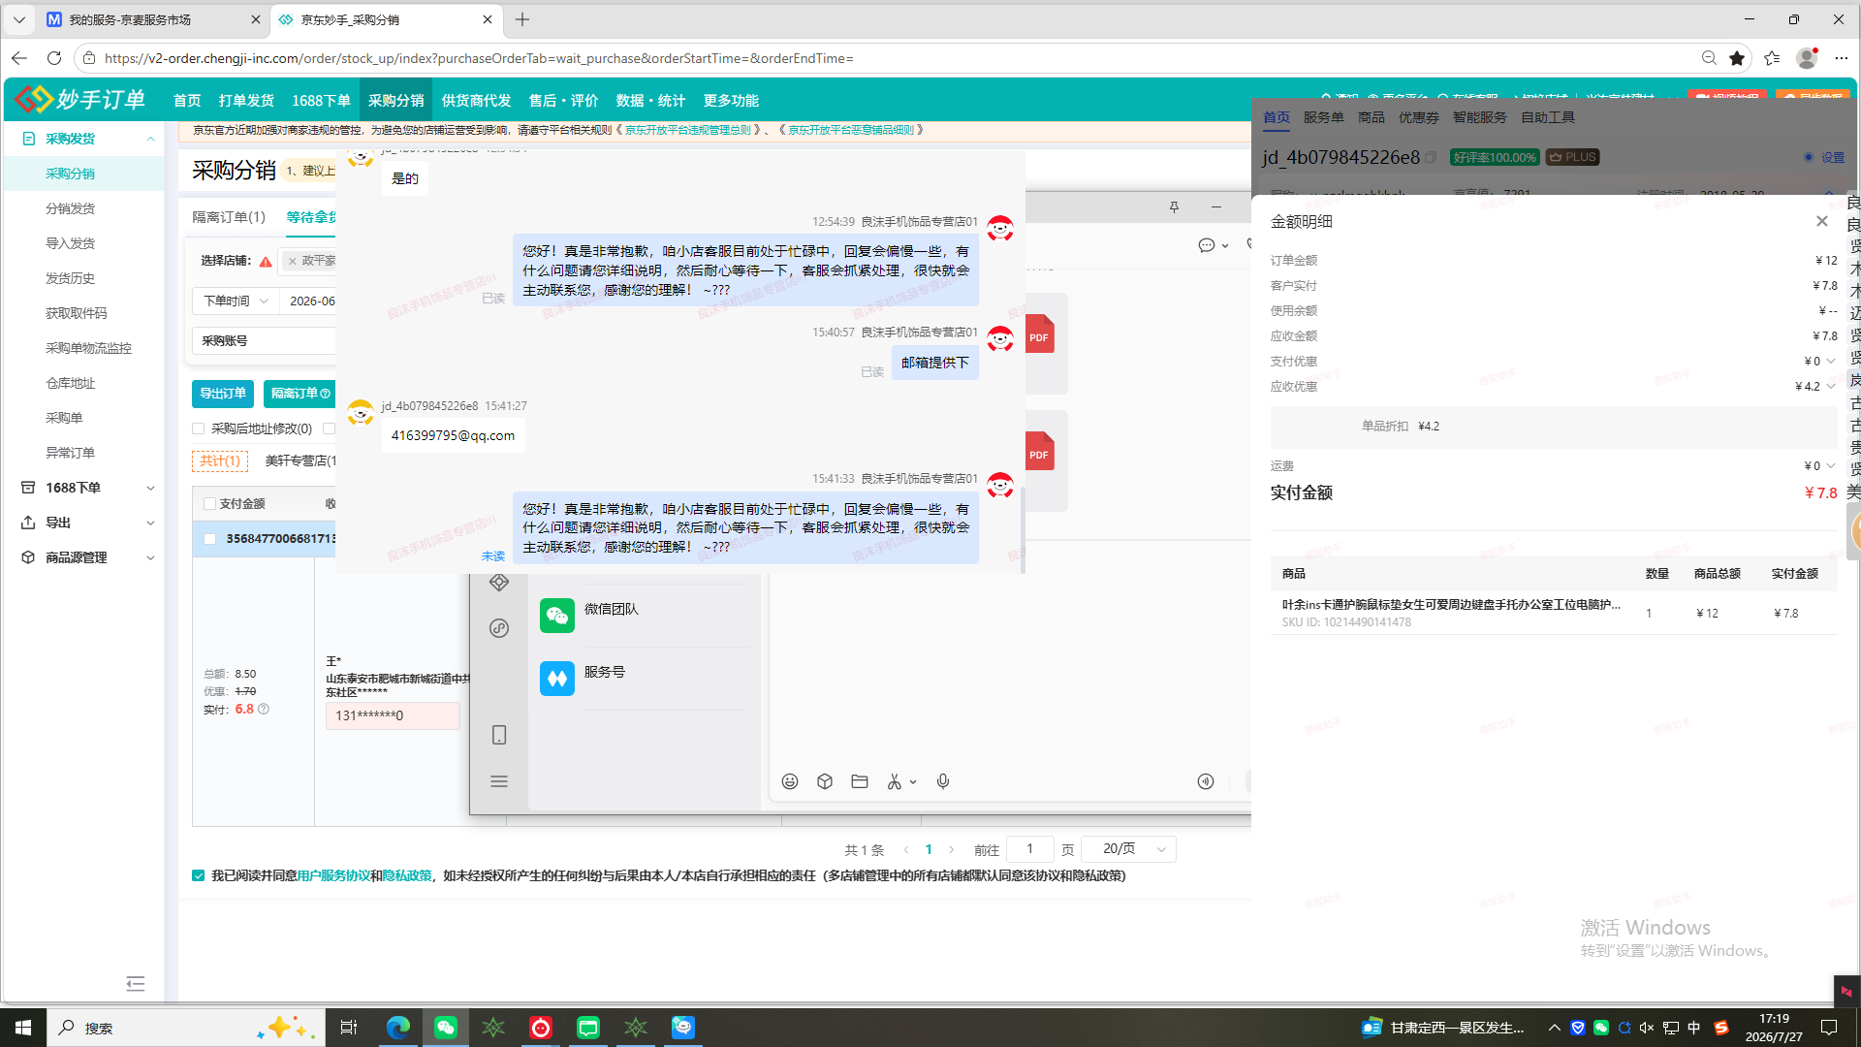The height and width of the screenshot is (1047, 1861).
Task: Toggle the 设置 radio button
Action: click(x=1809, y=157)
